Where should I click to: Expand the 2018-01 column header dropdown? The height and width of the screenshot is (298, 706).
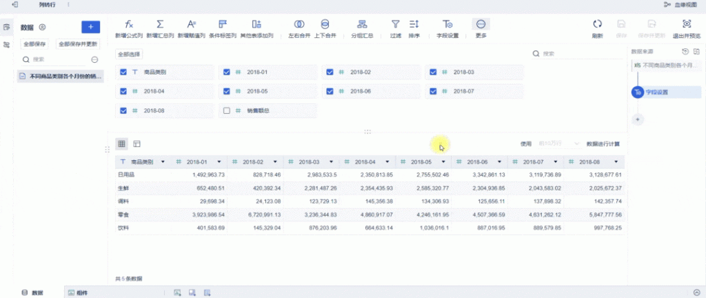coord(219,162)
